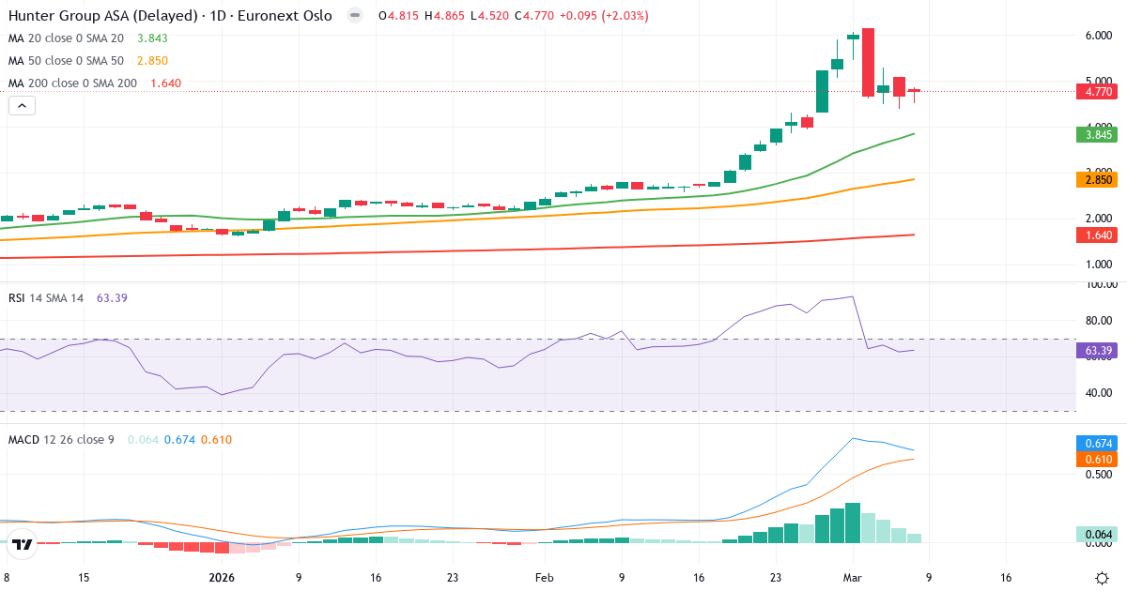
Task: Click the RSI value label 63.39
Action: click(1094, 351)
